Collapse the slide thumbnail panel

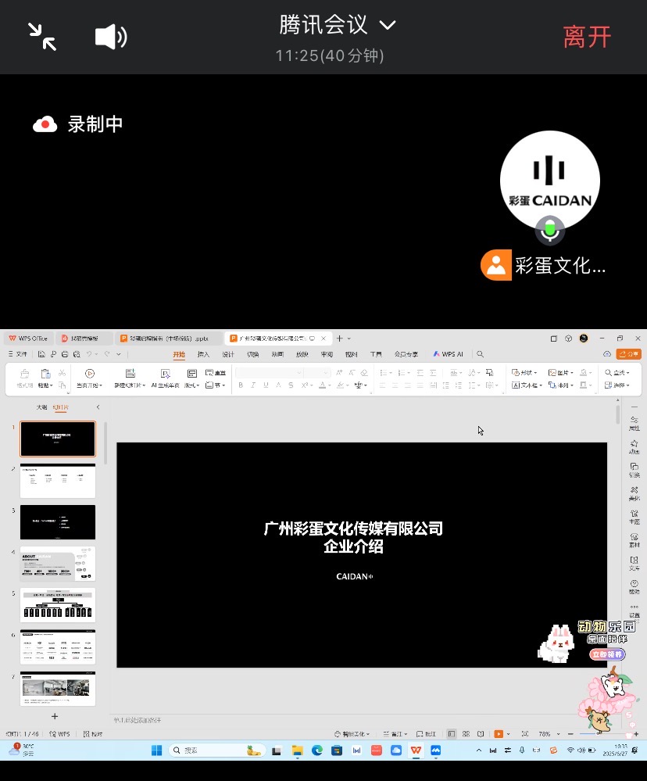(x=98, y=407)
